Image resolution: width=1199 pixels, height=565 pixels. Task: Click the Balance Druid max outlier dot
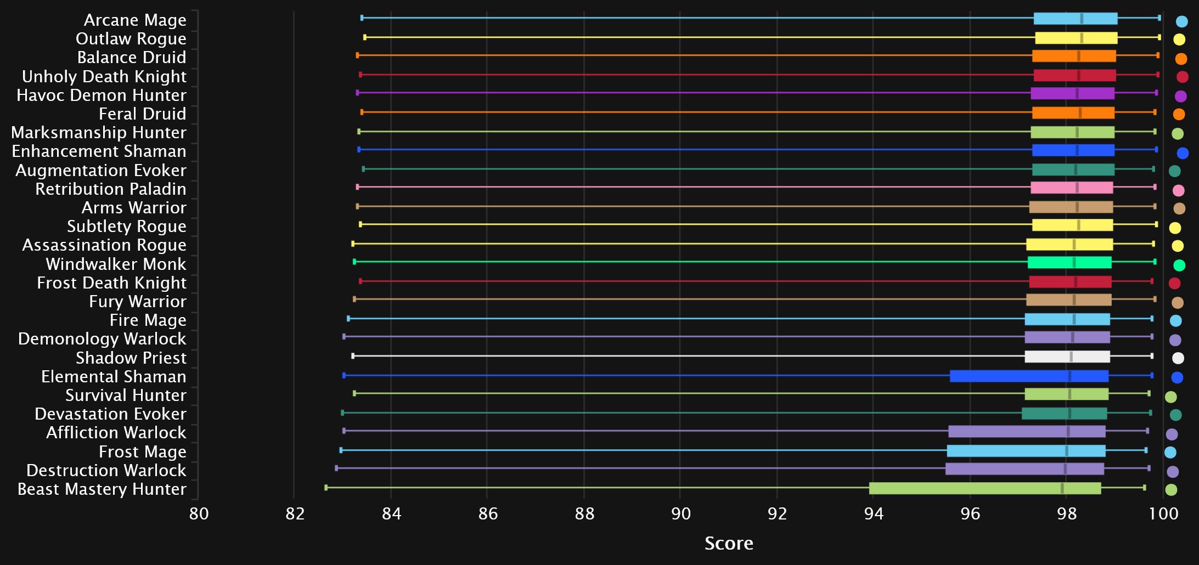tap(1181, 59)
